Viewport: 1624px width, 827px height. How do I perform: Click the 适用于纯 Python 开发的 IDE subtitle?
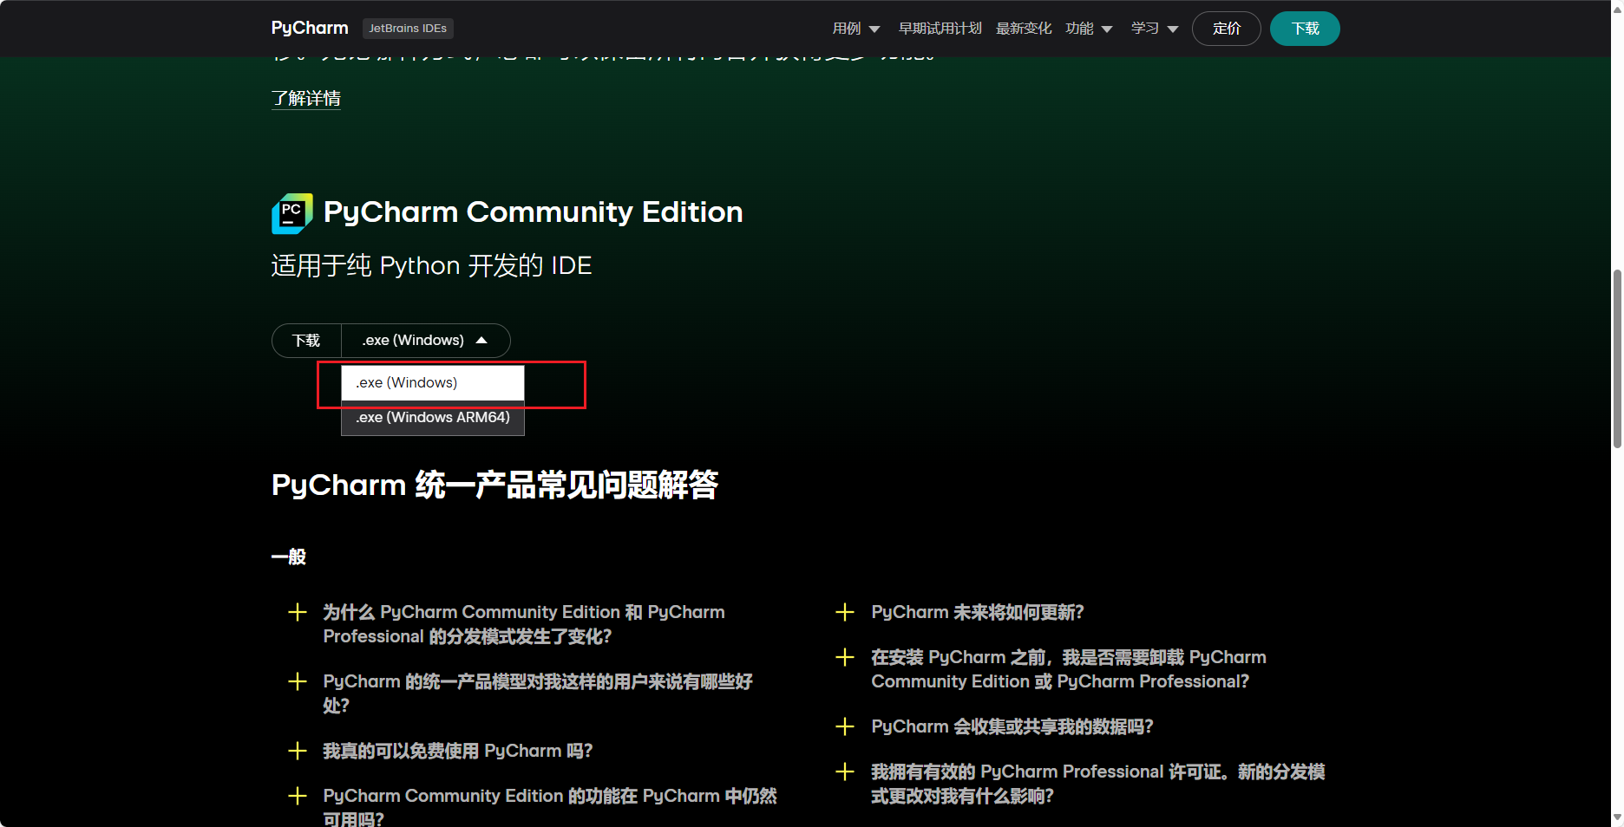tap(431, 265)
